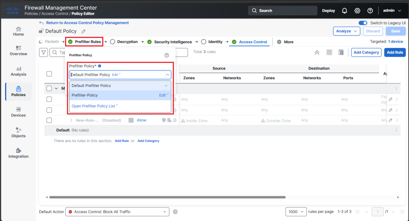The image size is (409, 221).
Task: Open system settings gear in header
Action: [x=357, y=11]
